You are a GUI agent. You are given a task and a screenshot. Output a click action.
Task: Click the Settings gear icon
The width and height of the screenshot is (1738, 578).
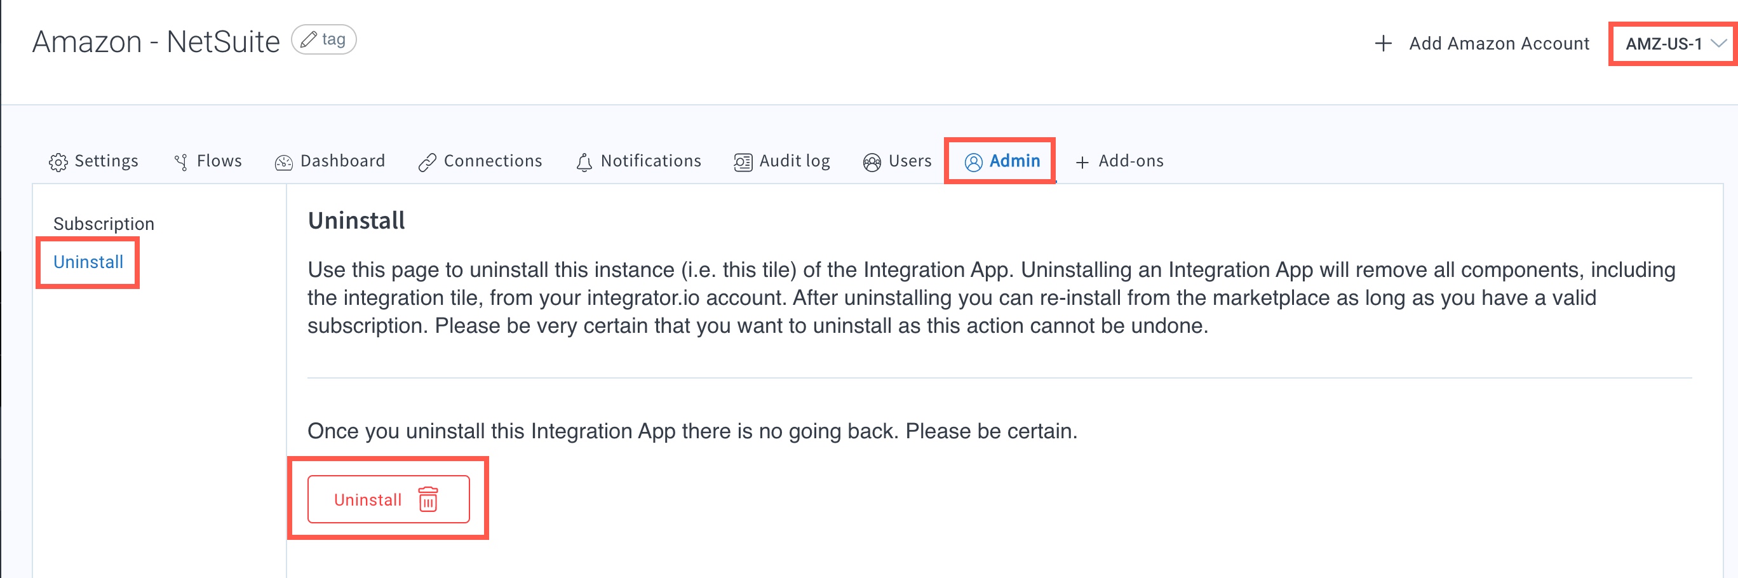[58, 162]
